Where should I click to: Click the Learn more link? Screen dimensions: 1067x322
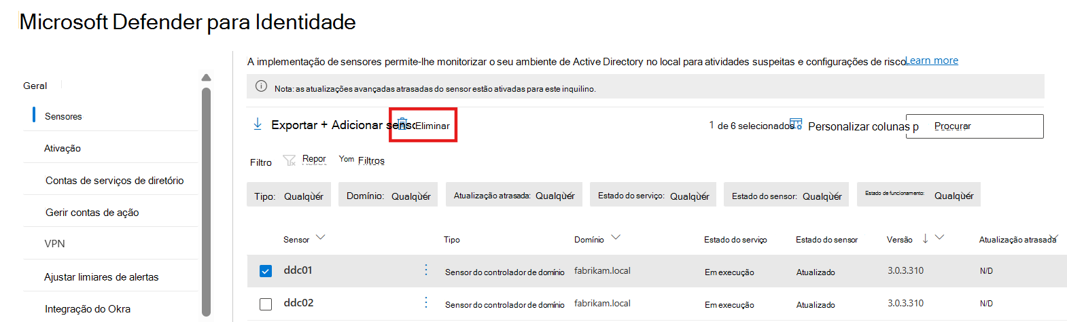[x=932, y=60]
